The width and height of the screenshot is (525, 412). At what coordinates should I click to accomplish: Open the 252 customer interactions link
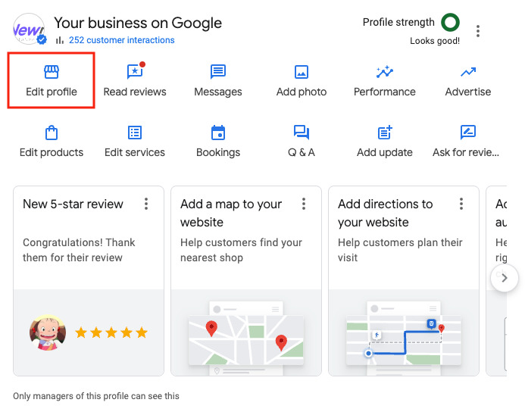[x=121, y=40]
